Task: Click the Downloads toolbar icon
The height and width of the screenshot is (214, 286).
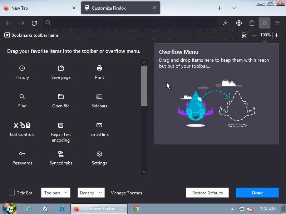Action: (x=226, y=23)
